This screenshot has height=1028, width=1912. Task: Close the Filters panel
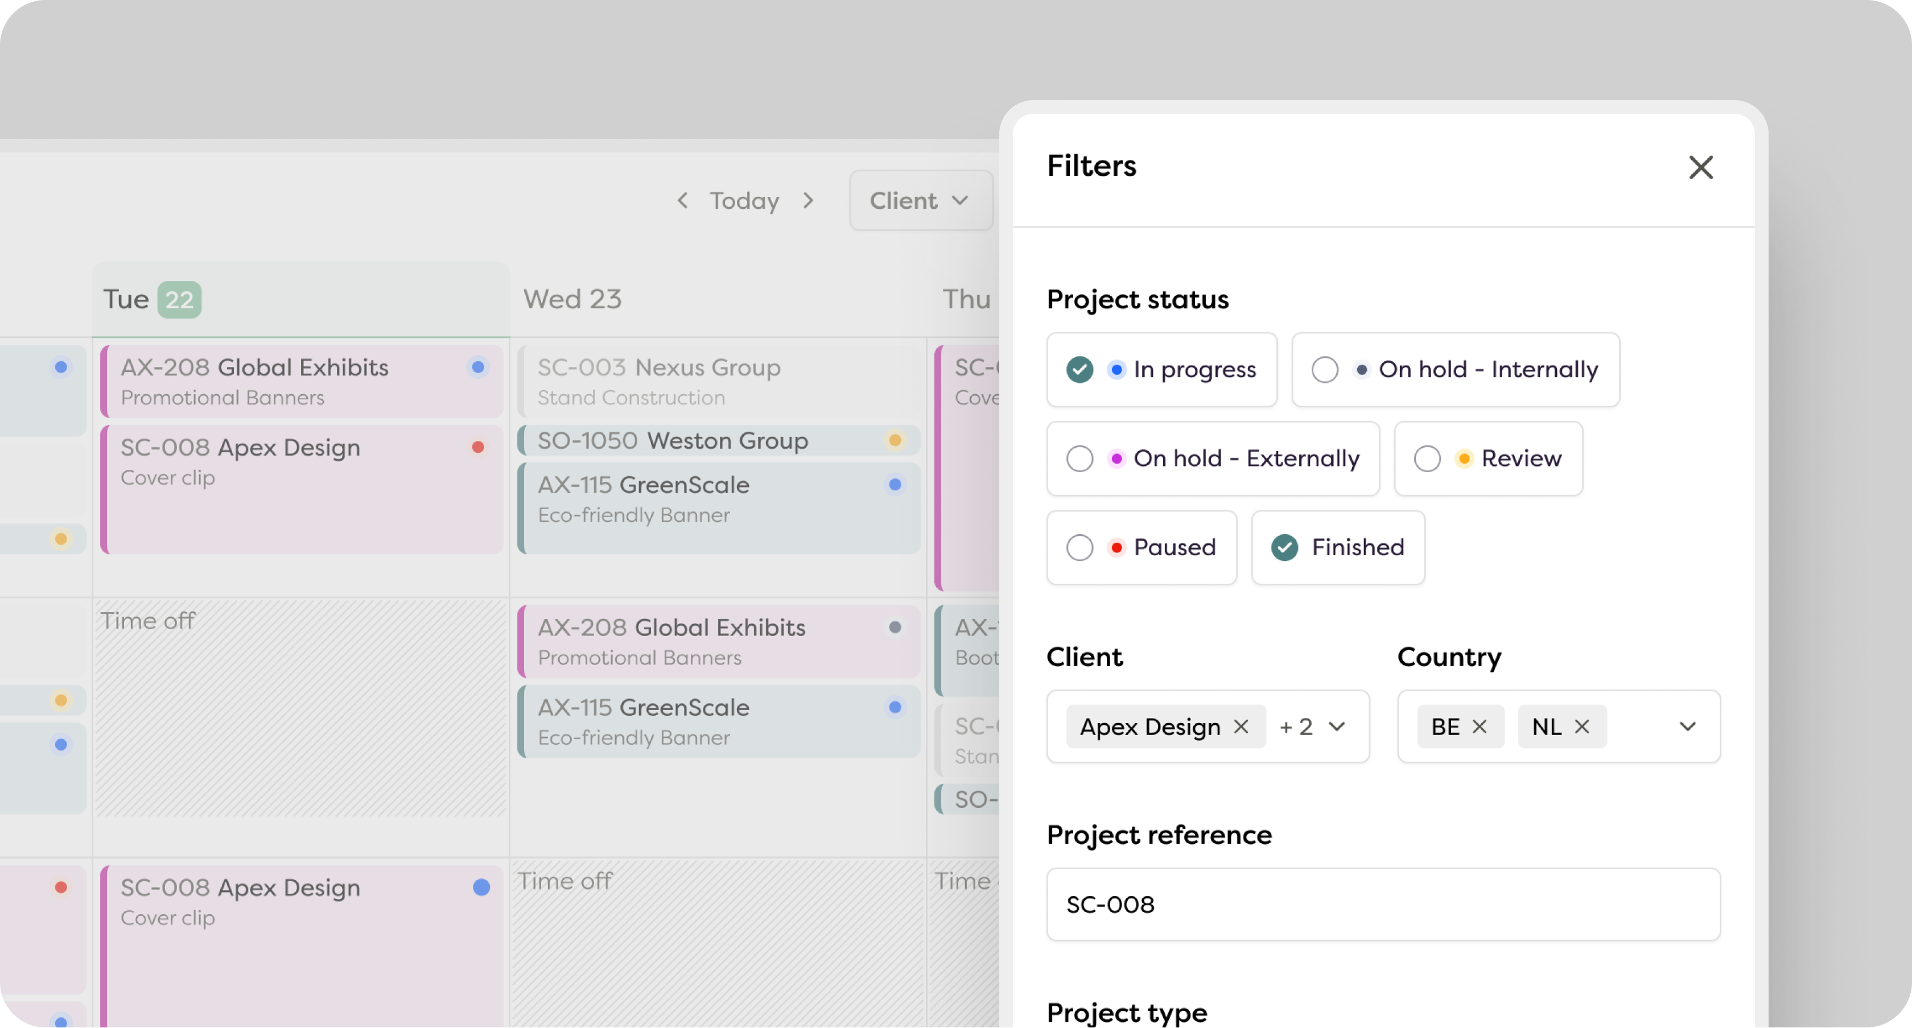pos(1701,168)
